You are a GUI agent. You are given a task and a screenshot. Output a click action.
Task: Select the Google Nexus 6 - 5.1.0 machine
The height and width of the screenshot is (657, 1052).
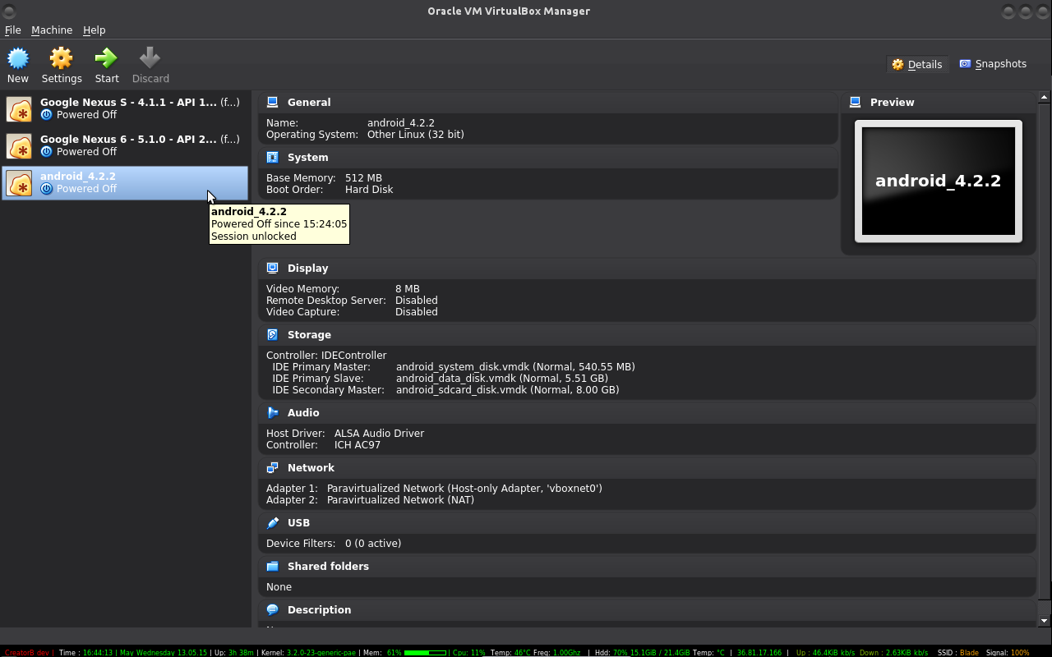[125, 146]
